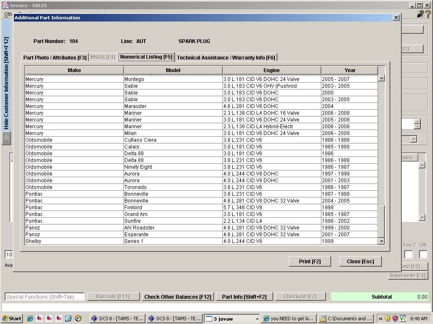Click the system clock showing 8:48 AM
Screen dimensions: 433x324
419,319
